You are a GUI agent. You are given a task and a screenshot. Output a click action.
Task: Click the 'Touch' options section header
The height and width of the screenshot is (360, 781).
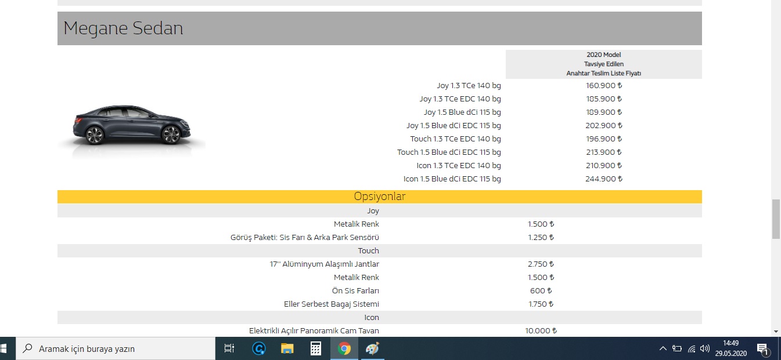[x=380, y=250]
